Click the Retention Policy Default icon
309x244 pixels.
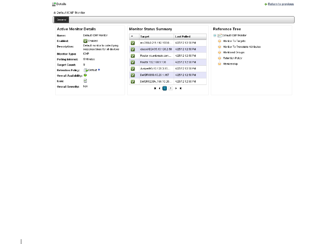click(x=85, y=70)
